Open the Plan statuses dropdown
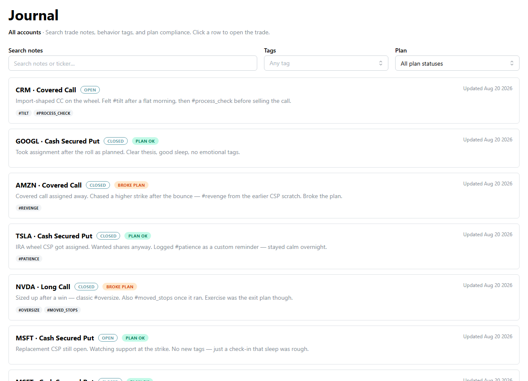Image resolution: width=528 pixels, height=381 pixels. [x=457, y=63]
